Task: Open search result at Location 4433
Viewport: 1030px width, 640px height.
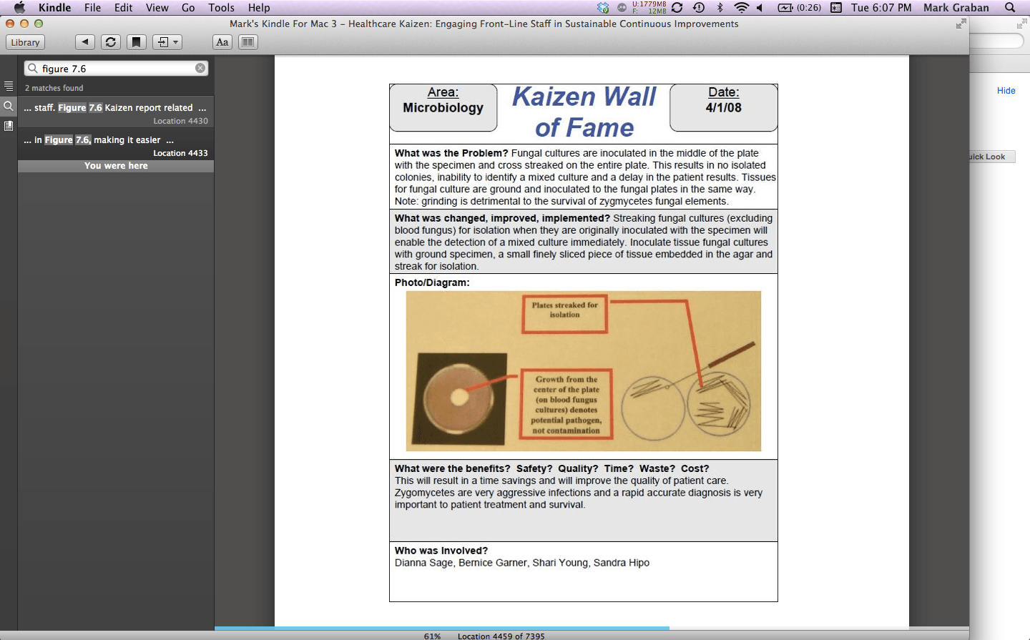Action: (116, 146)
